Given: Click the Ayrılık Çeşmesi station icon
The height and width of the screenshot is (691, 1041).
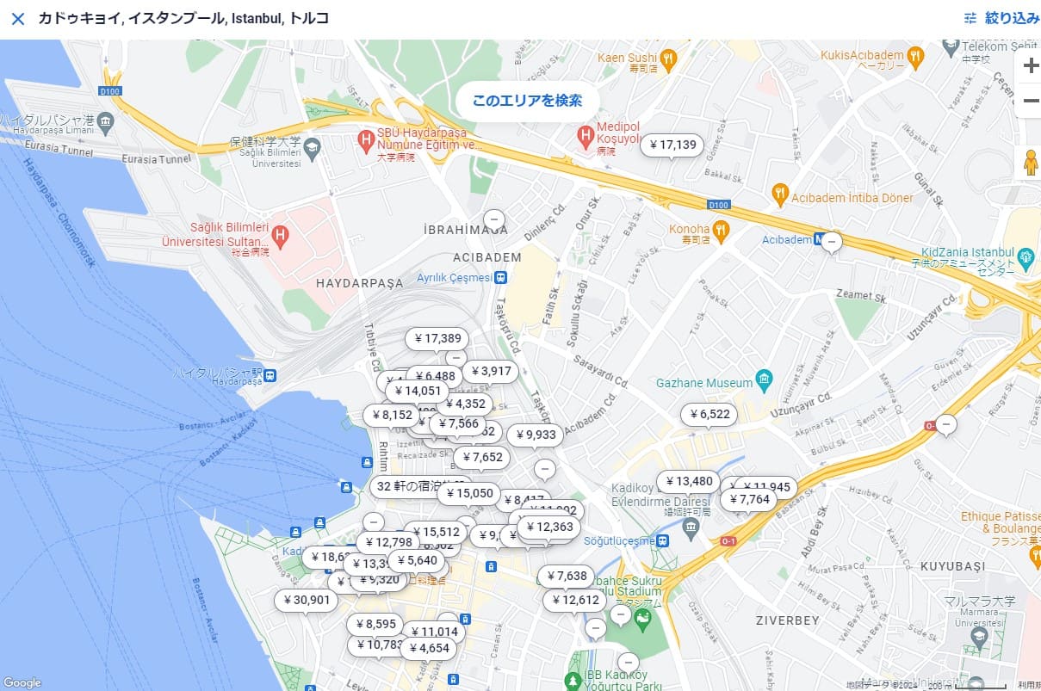Looking at the screenshot, I should (500, 277).
